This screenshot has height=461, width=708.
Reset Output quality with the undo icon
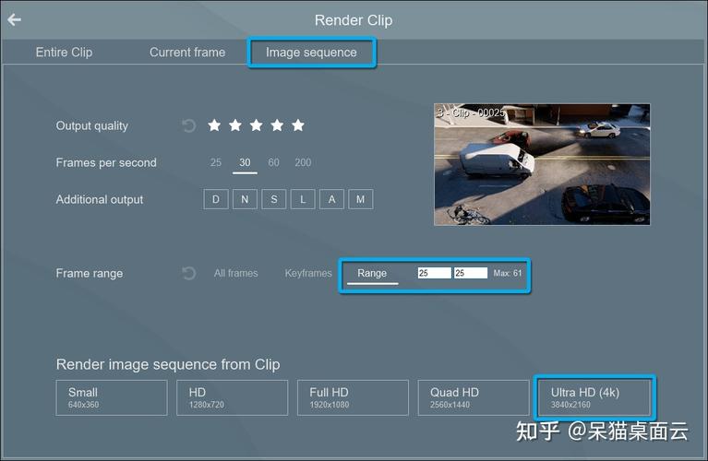pos(188,125)
